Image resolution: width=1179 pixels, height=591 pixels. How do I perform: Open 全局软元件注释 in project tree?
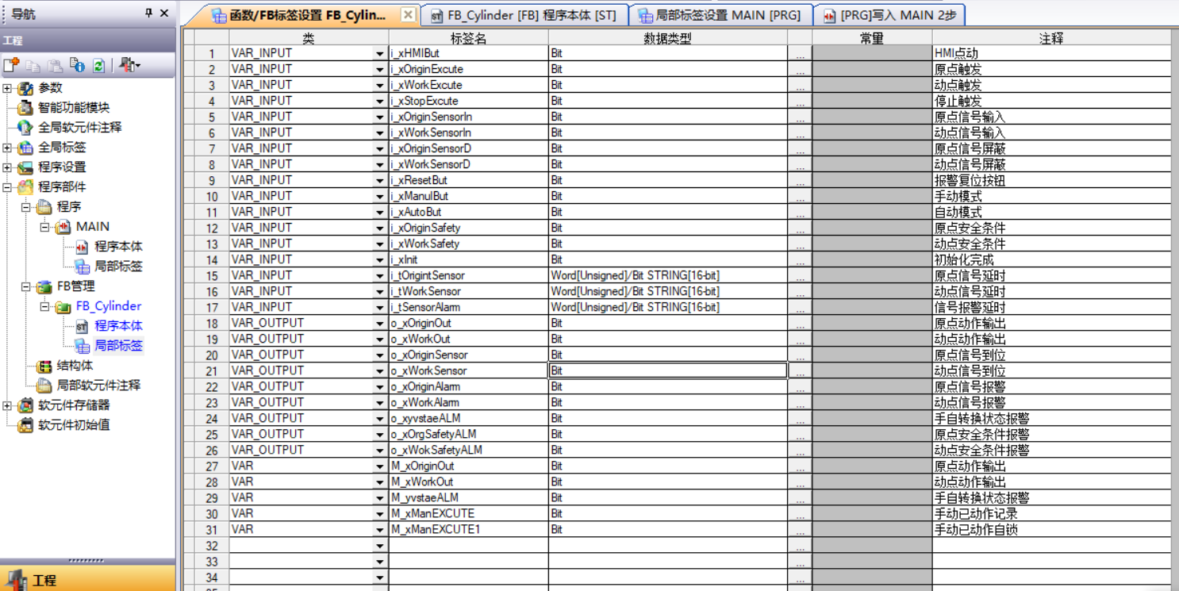coord(79,128)
